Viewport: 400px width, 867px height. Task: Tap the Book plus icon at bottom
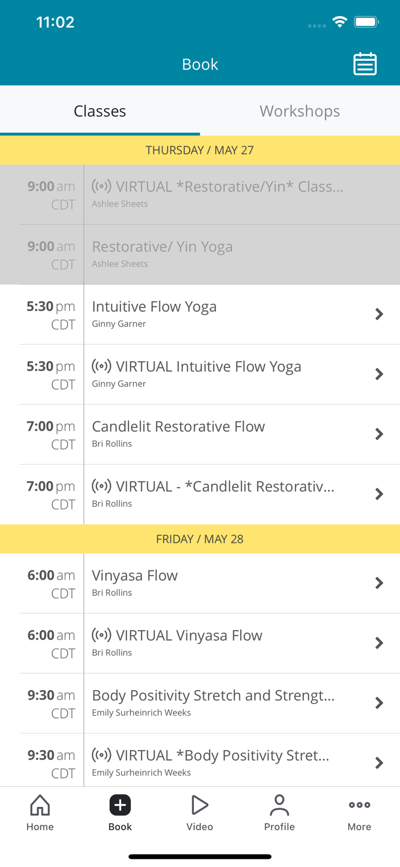click(119, 804)
